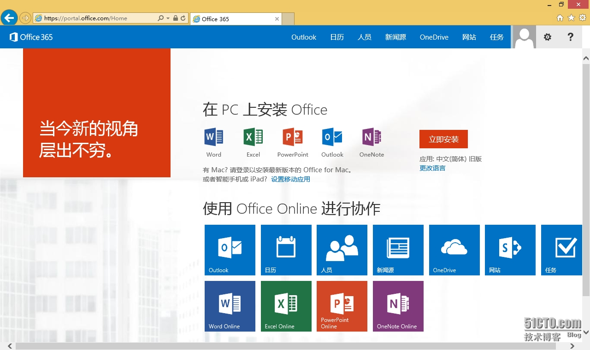590x350 pixels.
Task: Open the settings gear in Office 365 header
Action: point(547,37)
